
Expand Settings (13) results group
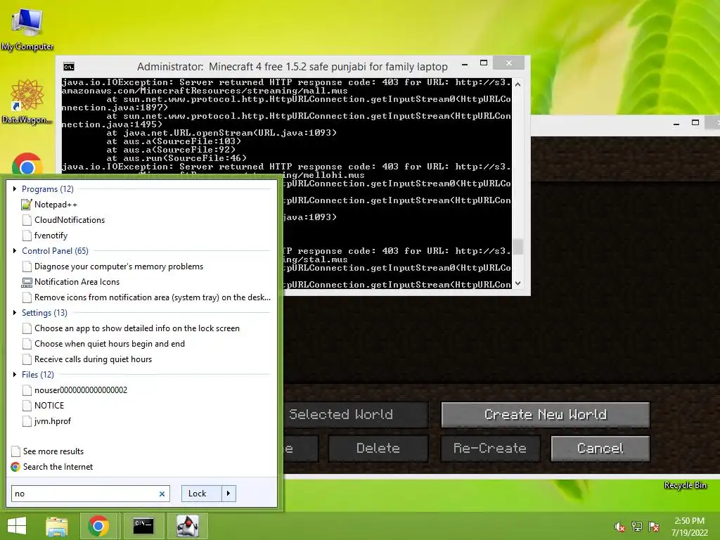point(15,313)
